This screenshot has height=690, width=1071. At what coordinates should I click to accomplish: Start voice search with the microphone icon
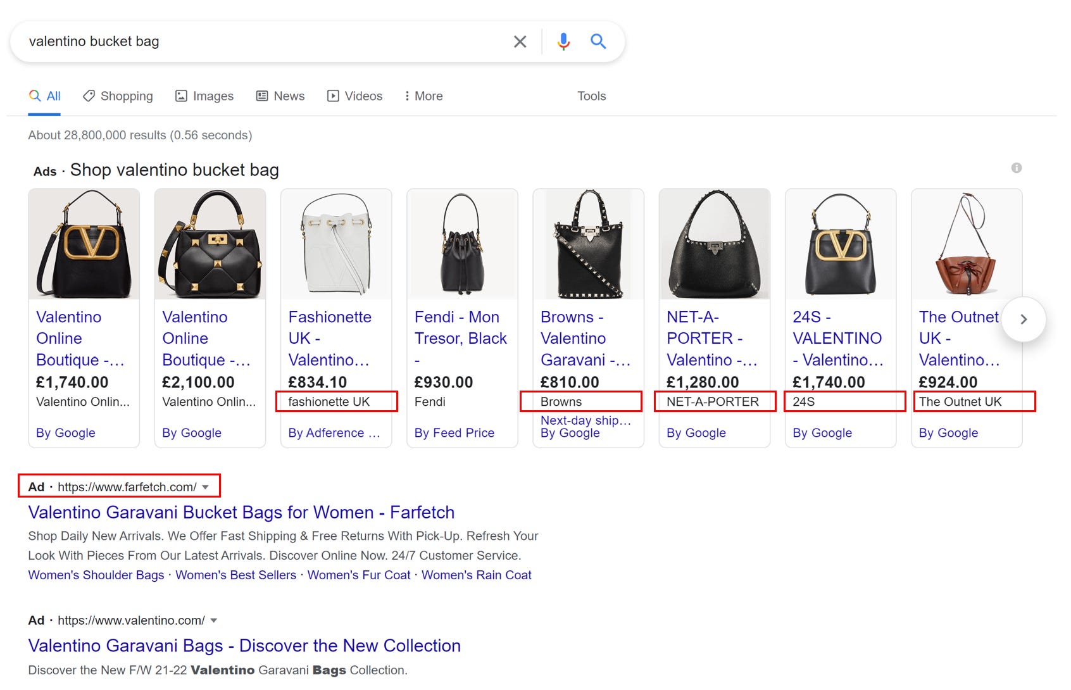pyautogui.click(x=563, y=42)
